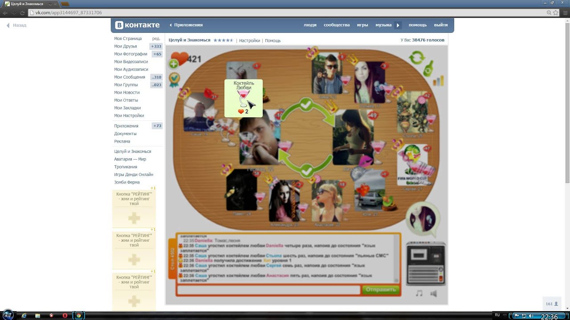Open музыка in the top menu

click(383, 25)
